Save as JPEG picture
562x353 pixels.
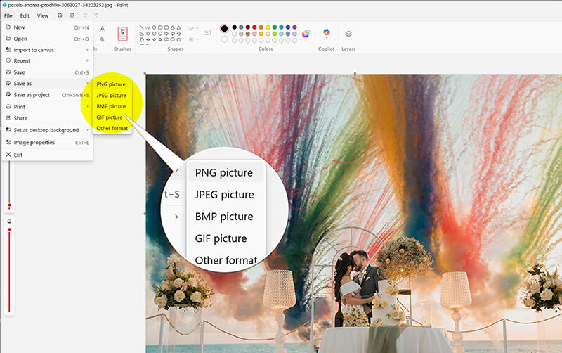click(112, 96)
